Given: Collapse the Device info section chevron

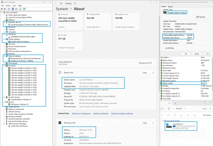Looking at the screenshot, I should pyautogui.click(x=153, y=73).
